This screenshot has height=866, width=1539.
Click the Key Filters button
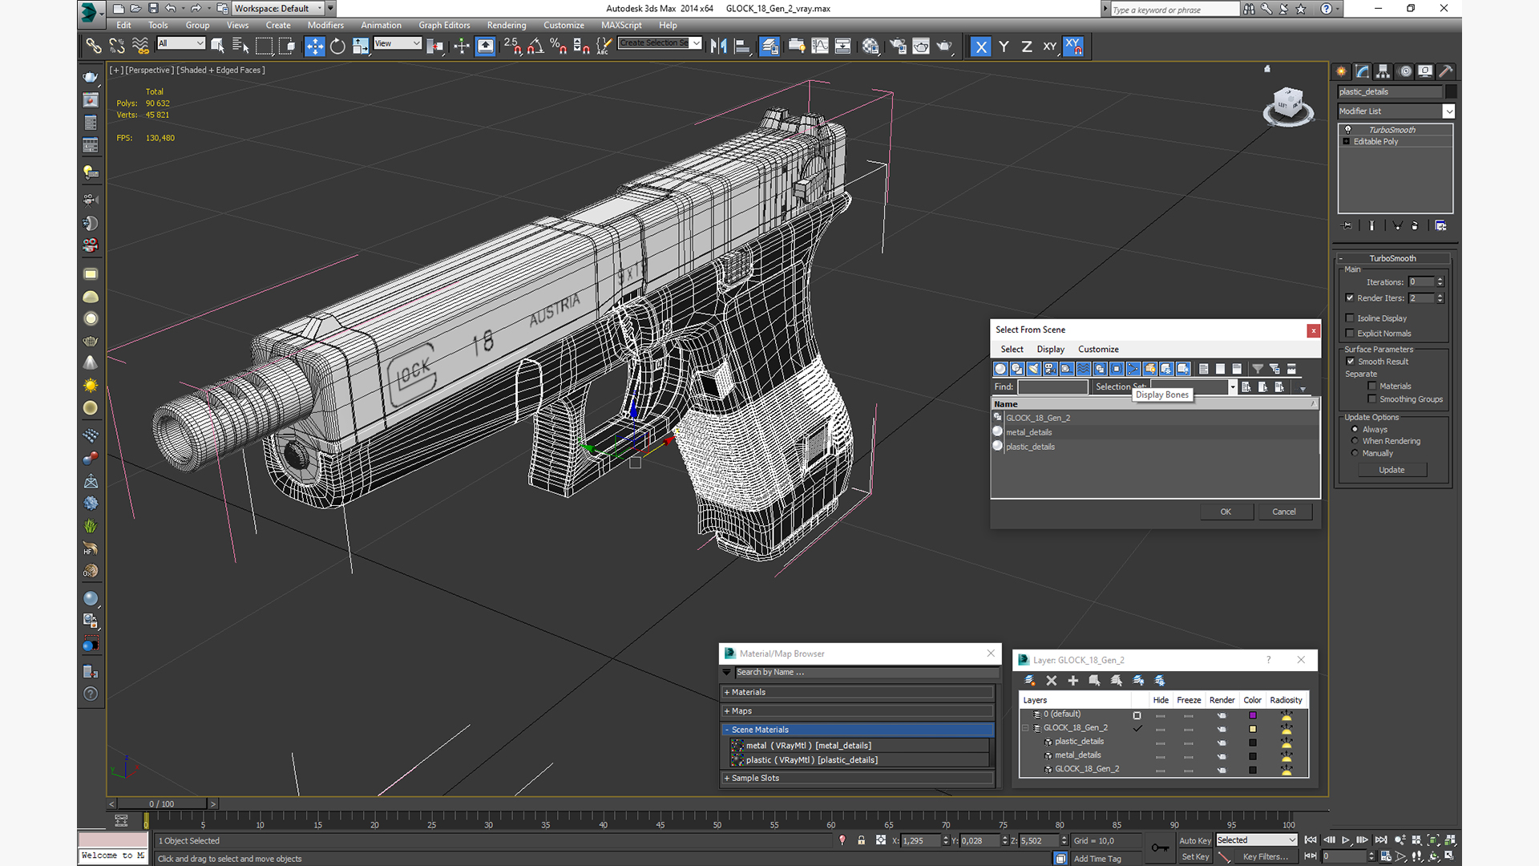1266,856
